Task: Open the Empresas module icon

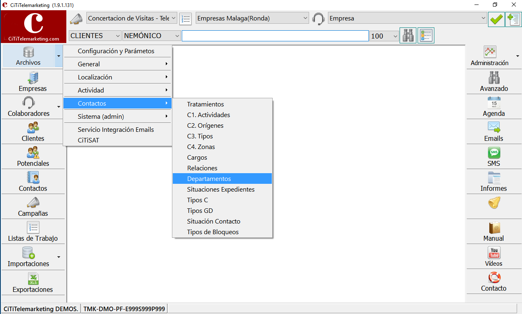Action: 33,77
